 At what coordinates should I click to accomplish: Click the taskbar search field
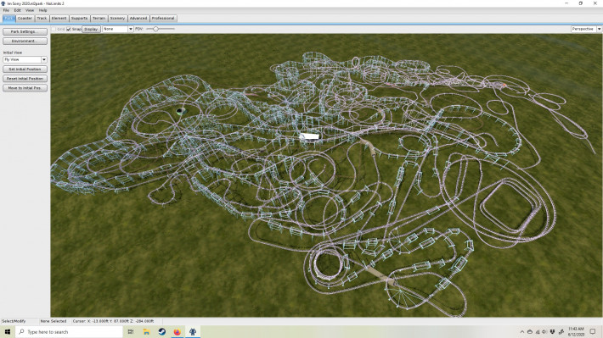click(70, 332)
